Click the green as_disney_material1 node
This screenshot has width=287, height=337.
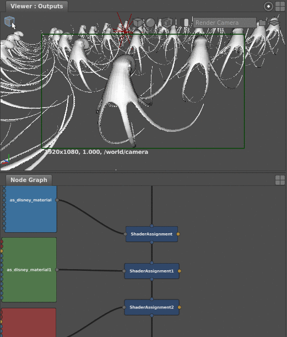(29, 270)
